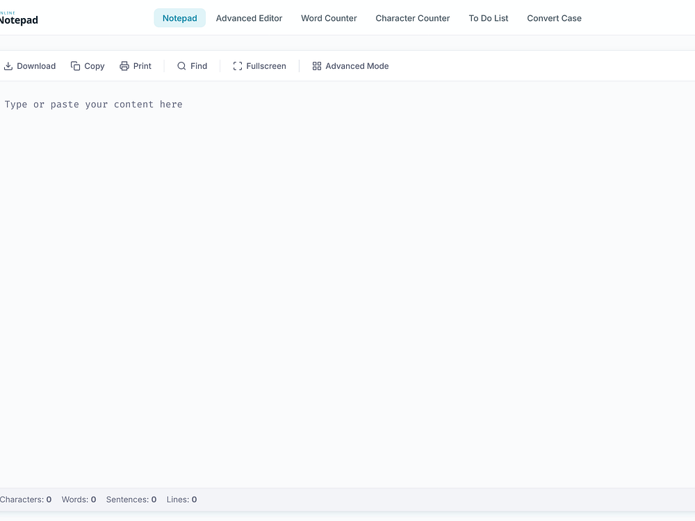
Task: Select the Notepad tab
Action: (x=179, y=18)
